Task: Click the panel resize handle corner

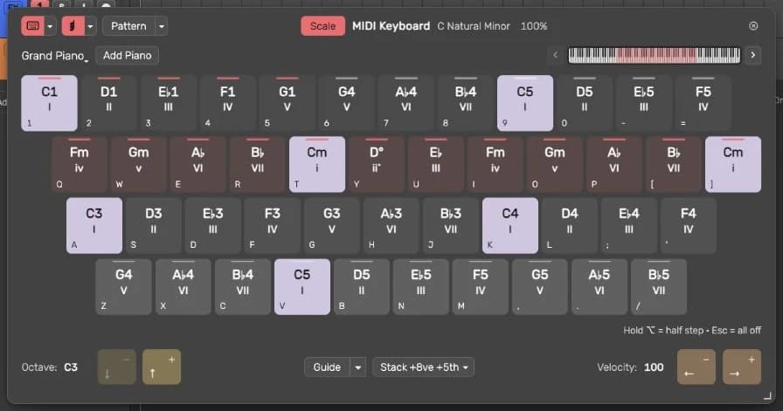Action: pyautogui.click(x=767, y=396)
